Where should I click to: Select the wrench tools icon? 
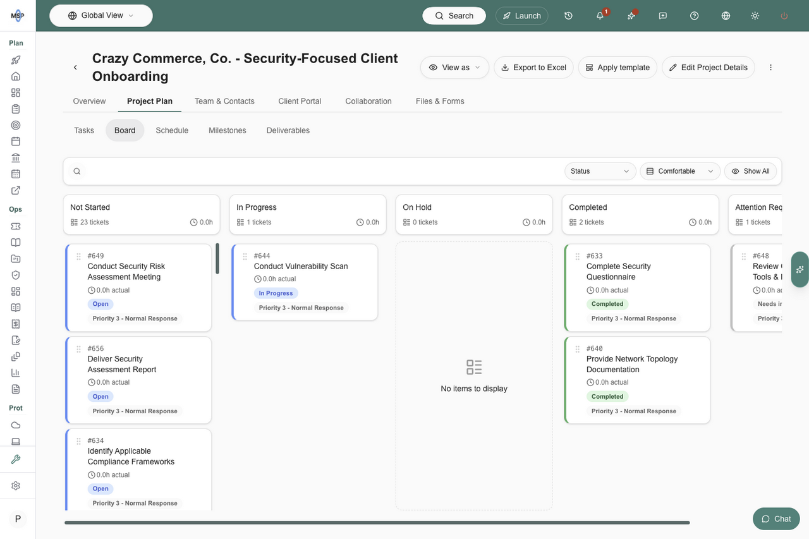point(16,459)
